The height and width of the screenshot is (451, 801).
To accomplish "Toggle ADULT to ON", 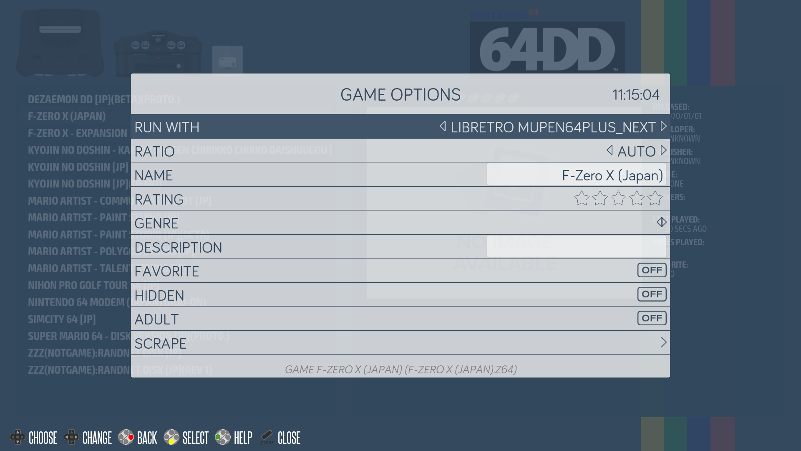I will [x=651, y=318].
